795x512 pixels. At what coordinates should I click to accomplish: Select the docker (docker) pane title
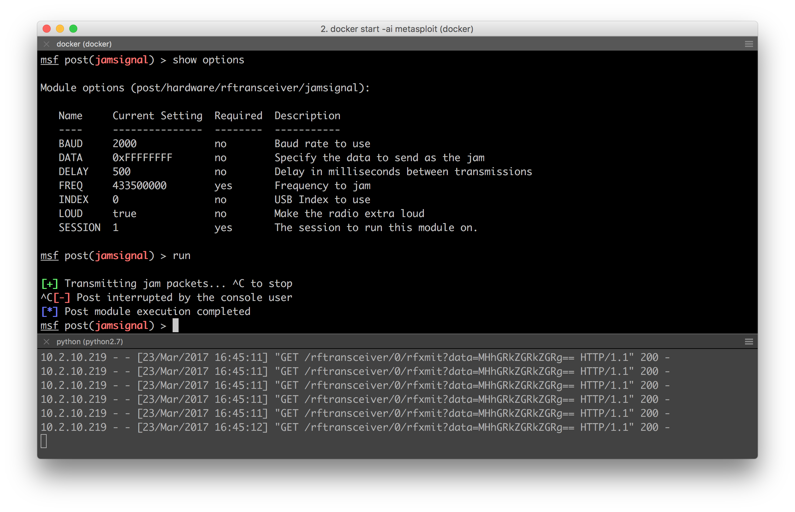point(84,44)
